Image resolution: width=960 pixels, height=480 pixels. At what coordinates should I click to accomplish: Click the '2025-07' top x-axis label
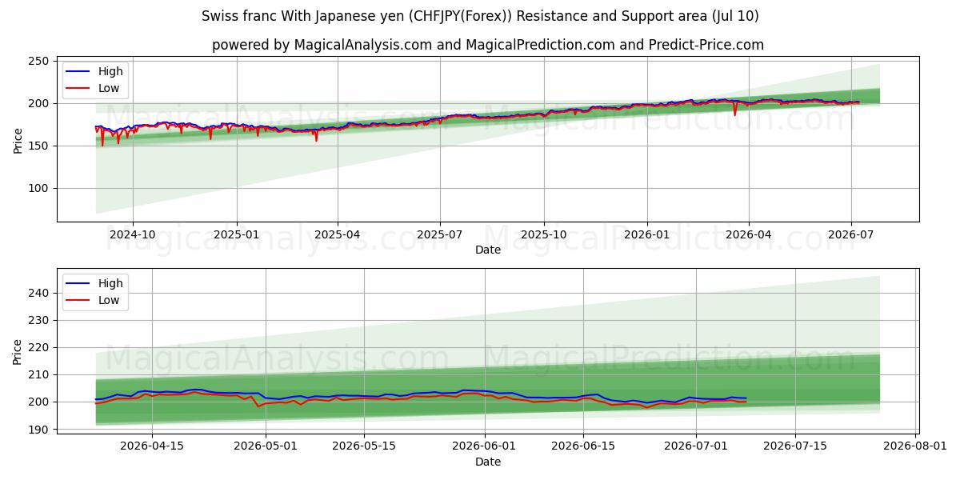[x=440, y=234]
